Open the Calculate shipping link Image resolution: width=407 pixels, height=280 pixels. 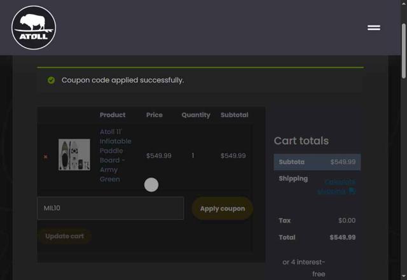pyautogui.click(x=336, y=186)
